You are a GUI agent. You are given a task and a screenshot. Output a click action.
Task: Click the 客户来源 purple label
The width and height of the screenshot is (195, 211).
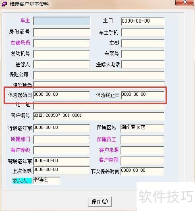109,150
